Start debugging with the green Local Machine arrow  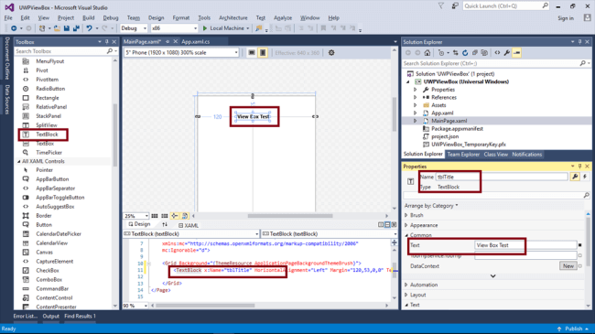(205, 28)
